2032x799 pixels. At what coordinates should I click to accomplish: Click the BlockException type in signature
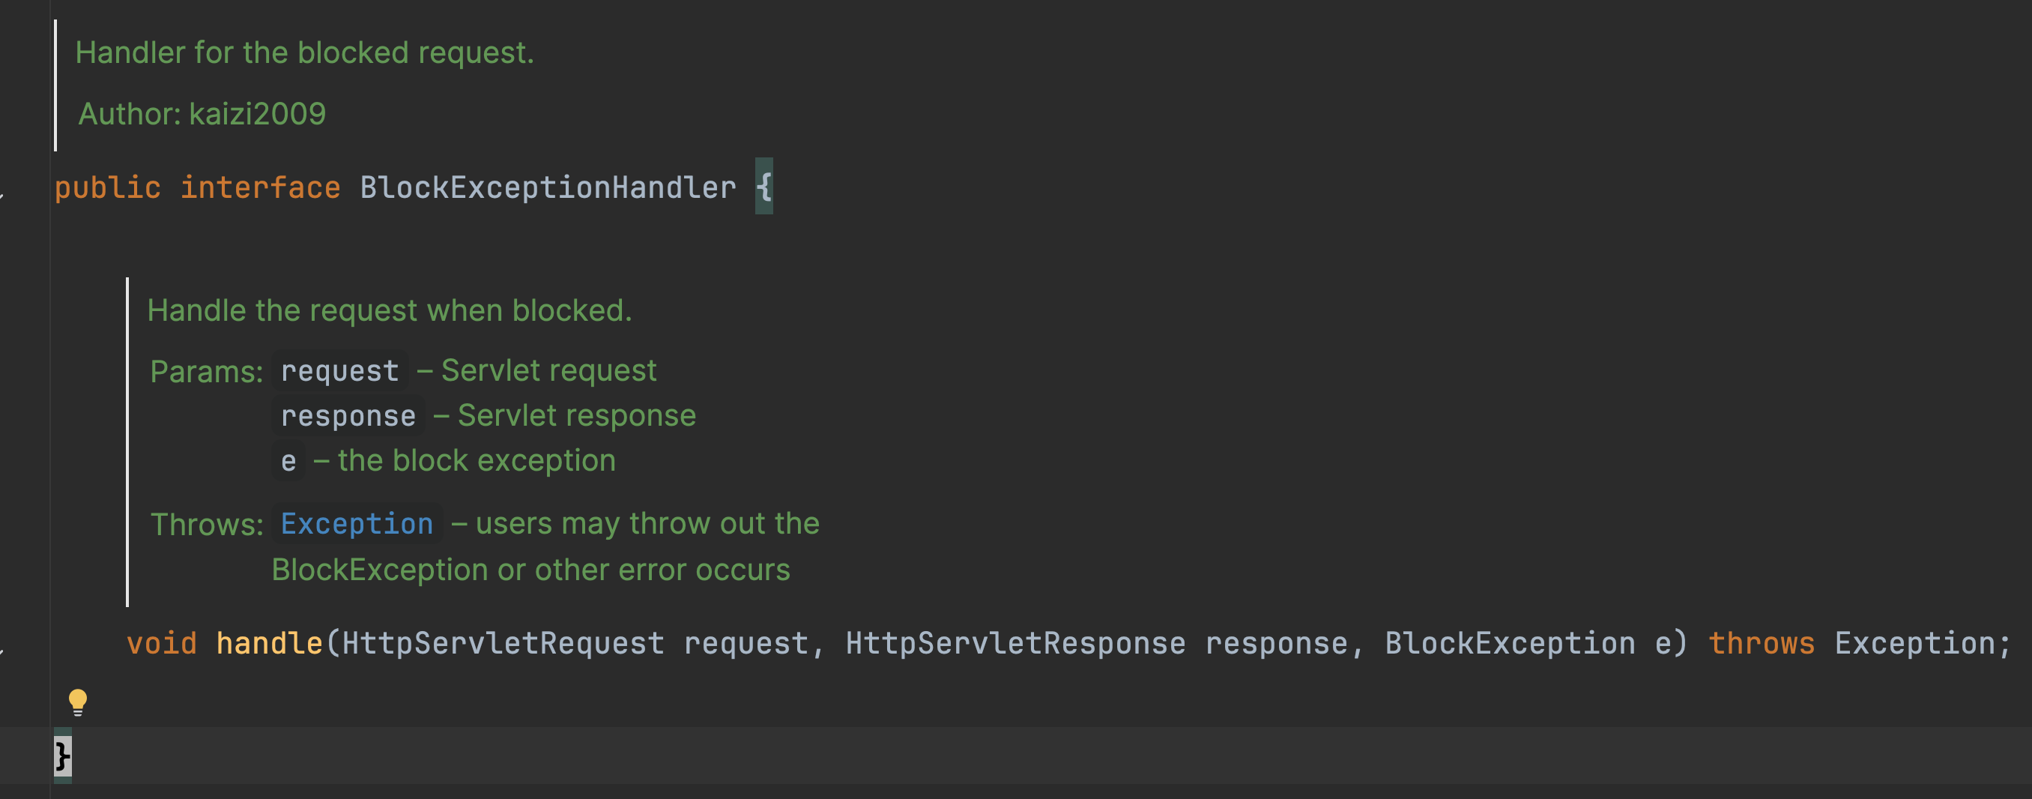(1510, 644)
